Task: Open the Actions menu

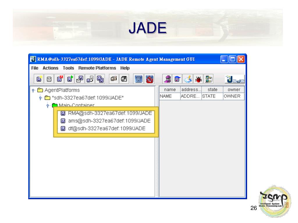Action: point(50,68)
